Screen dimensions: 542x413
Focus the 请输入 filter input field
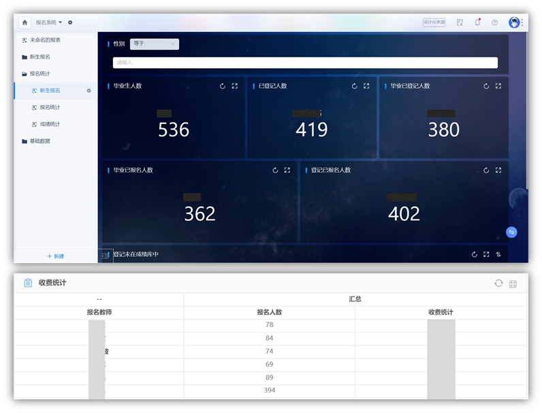pos(305,63)
